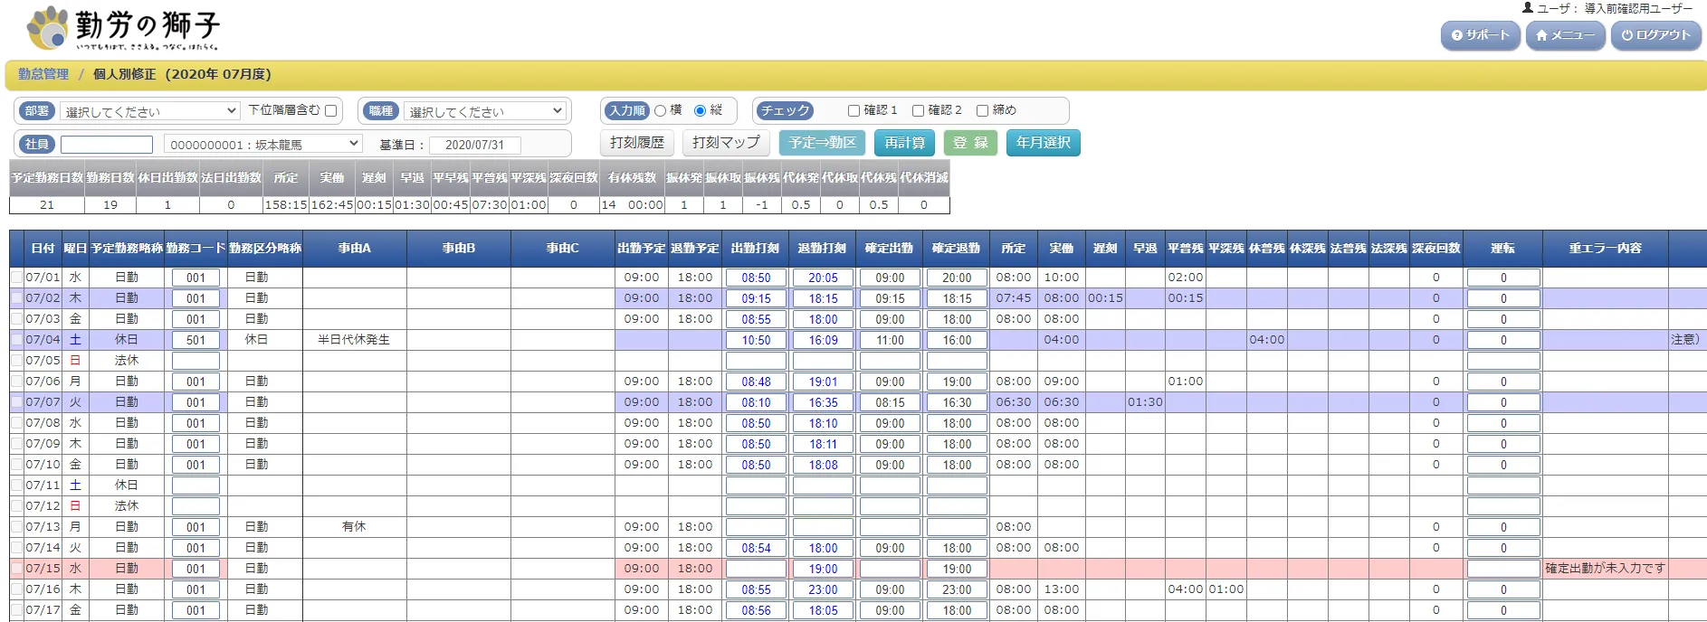Open the 打刻マップ button
Viewport: 1707px width, 622px height.
coord(726,143)
